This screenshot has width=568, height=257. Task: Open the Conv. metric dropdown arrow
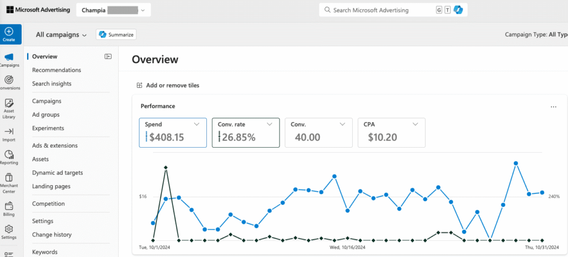[342, 124]
